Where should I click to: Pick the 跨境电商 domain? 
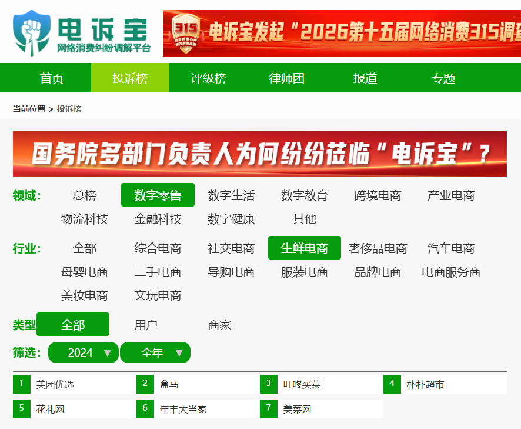pos(378,195)
